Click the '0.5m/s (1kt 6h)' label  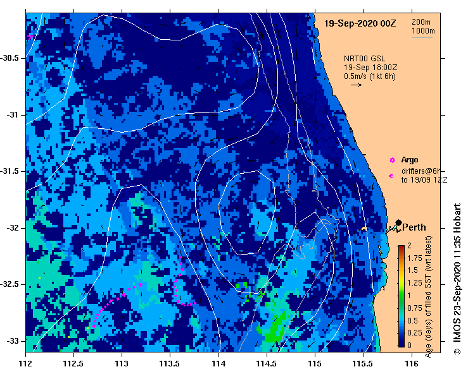(x=370, y=76)
